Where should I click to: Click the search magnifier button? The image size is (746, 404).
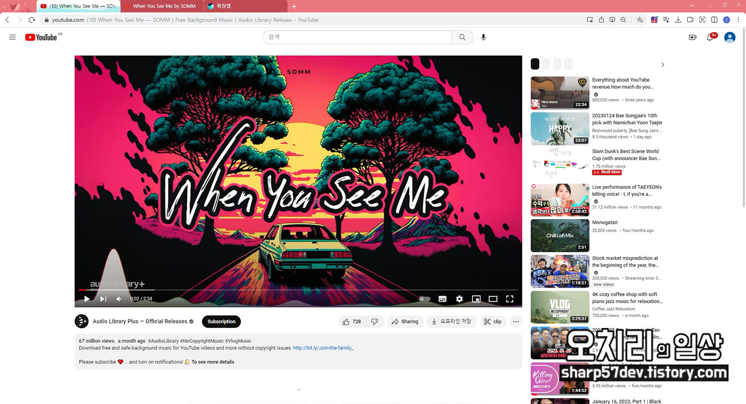463,37
